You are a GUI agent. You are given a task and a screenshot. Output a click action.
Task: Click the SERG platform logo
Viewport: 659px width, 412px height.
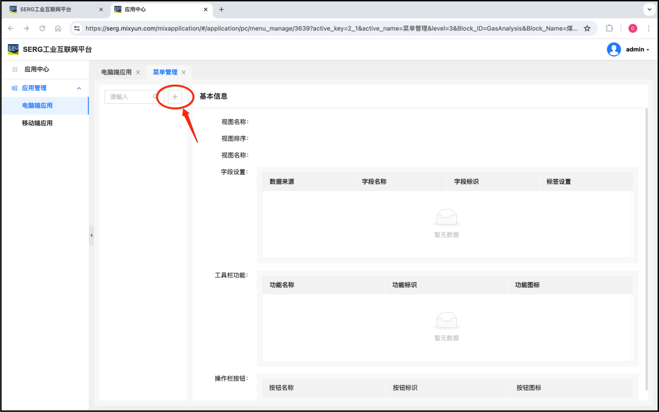coord(13,49)
